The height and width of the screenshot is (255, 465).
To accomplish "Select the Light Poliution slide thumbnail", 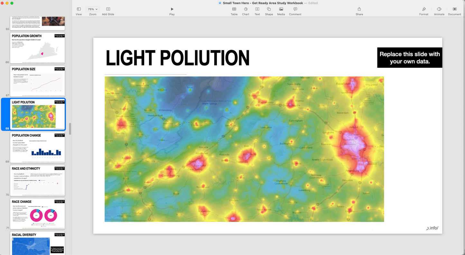I will point(37,114).
